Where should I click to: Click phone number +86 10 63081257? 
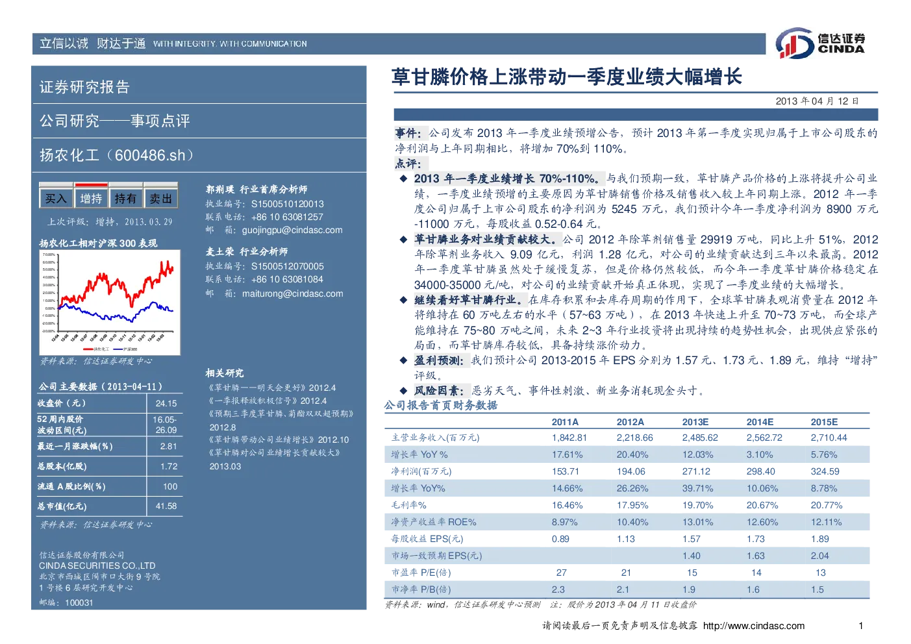pos(287,217)
